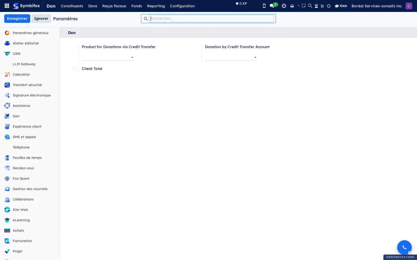Select Fox Quest in the sidebar
Screen dimensions: 417x260
[x=30, y=178]
